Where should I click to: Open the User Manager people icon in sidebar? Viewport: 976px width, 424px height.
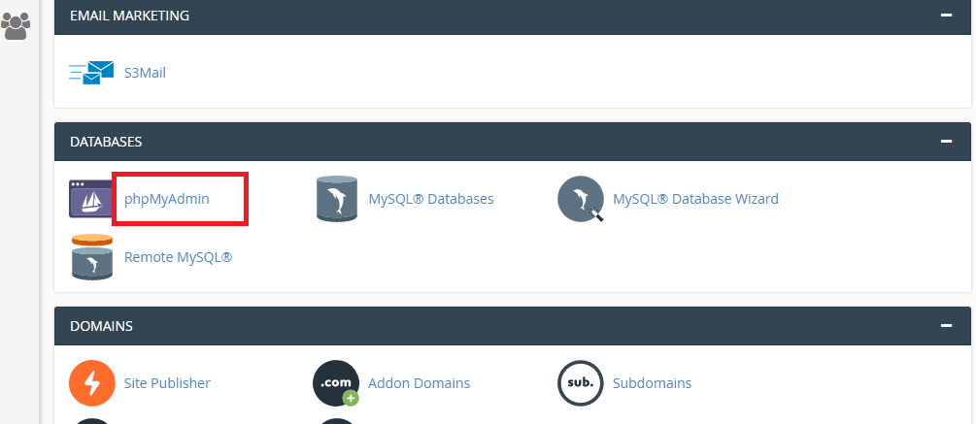pos(15,26)
